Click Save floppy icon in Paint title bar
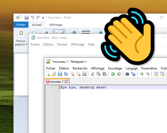Image resolution: width=167 pixels, height=133 pixels. tap(27, 18)
